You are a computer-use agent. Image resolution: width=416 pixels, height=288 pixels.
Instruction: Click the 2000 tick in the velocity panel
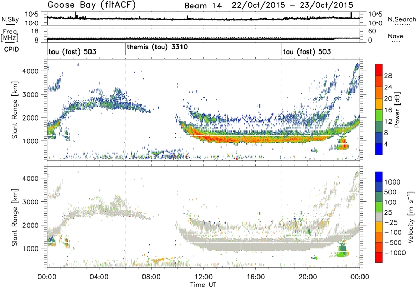[31, 225]
